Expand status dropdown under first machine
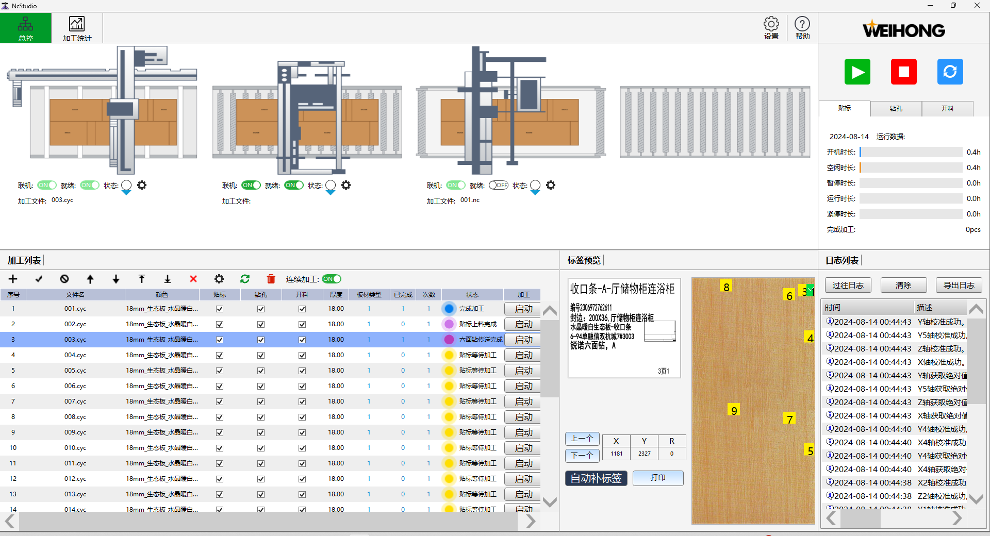 [126, 193]
